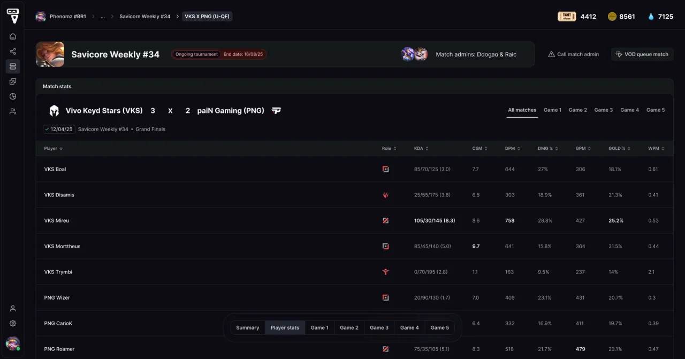The height and width of the screenshot is (359, 685).
Task: Sort table by DPM column
Action: coord(513,148)
